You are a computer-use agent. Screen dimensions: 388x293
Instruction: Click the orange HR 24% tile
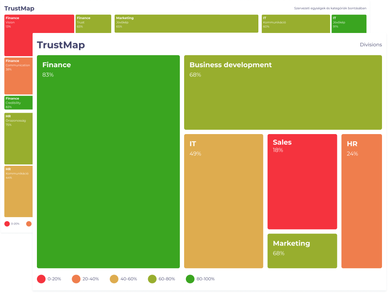(x=361, y=201)
